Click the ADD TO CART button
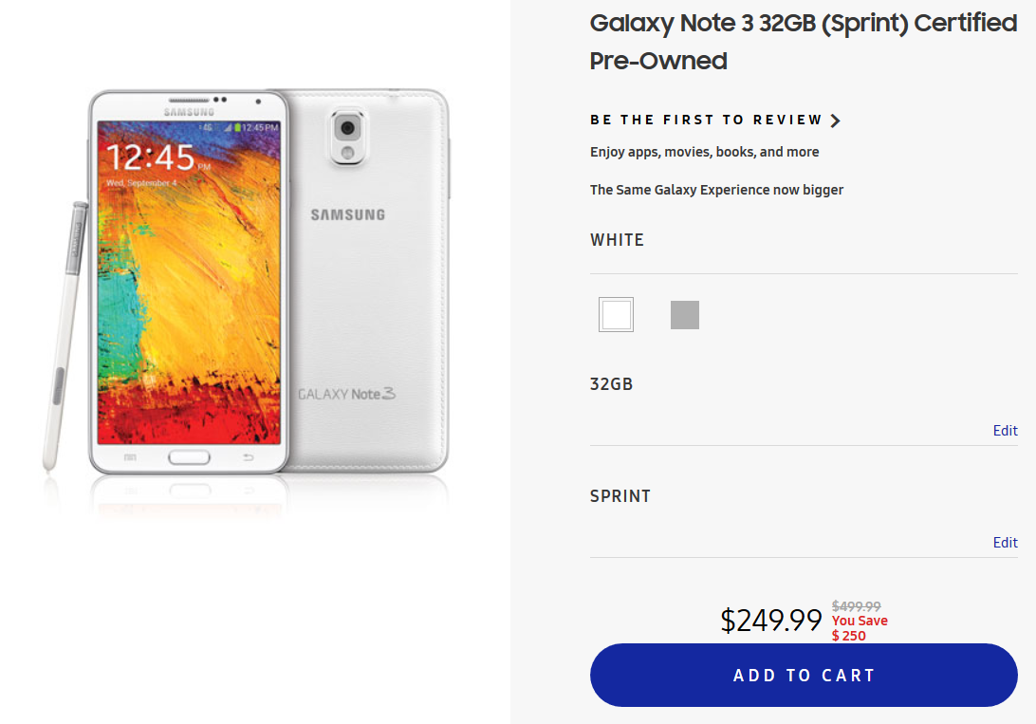Viewport: 1036px width, 724px height. tap(804, 675)
